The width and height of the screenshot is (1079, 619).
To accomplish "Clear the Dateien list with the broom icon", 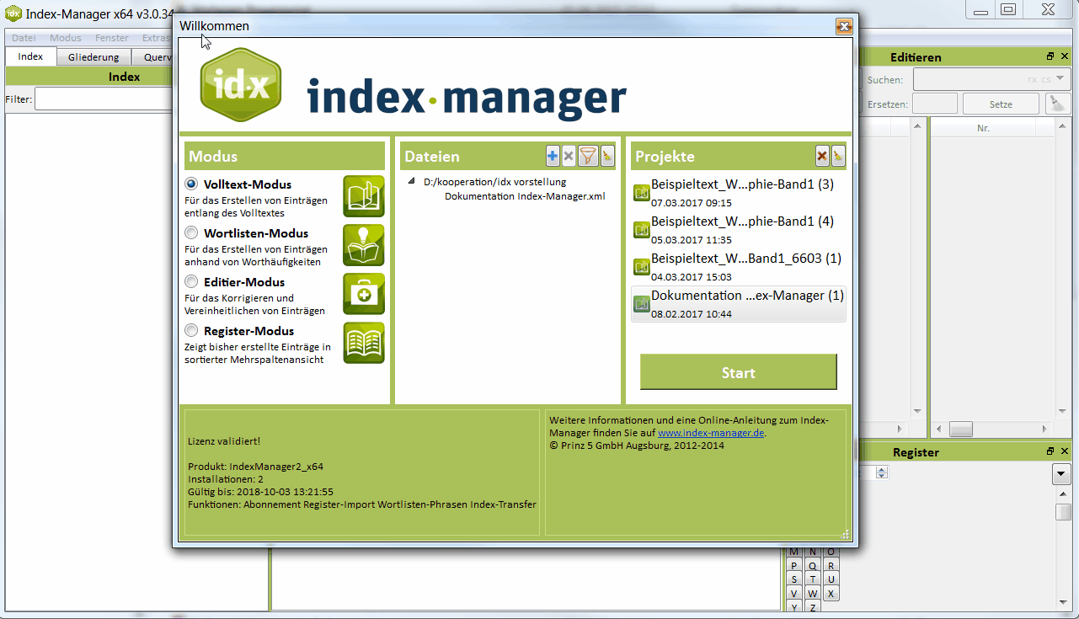I will click(x=606, y=156).
